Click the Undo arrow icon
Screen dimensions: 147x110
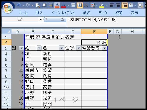tap(19, 5)
